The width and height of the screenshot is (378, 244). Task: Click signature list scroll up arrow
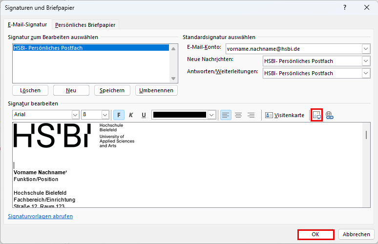click(173, 49)
